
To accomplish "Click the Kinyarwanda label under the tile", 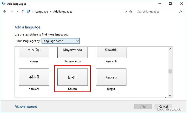I will pos(72,61).
